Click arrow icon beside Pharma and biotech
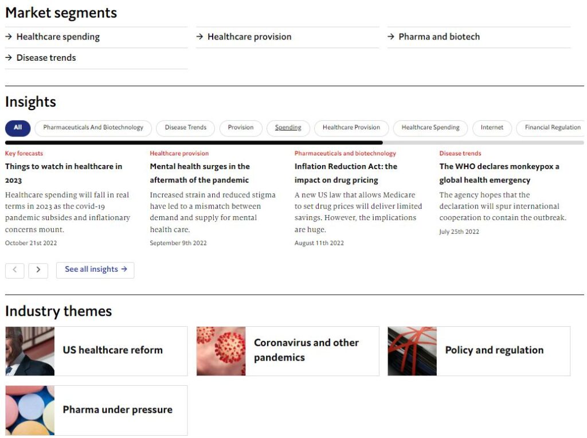Viewport: 587px width, 438px height. tap(392, 37)
